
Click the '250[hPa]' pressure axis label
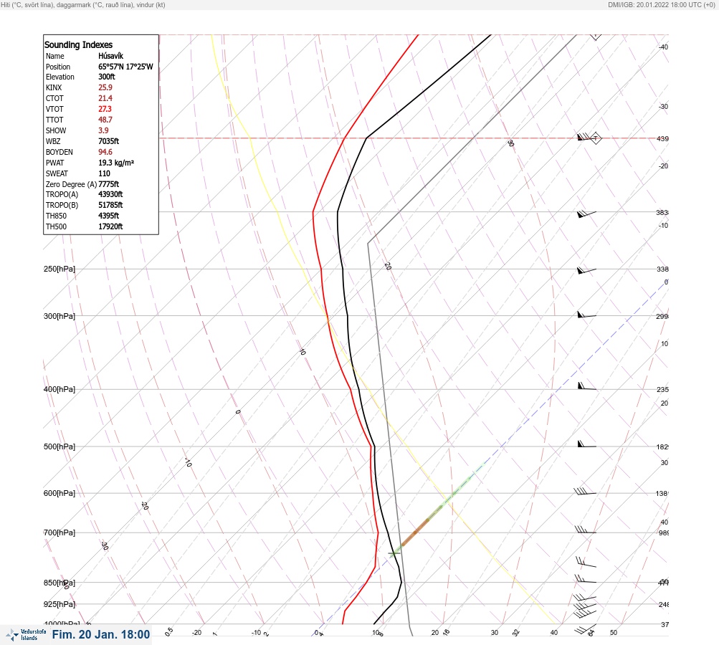tap(59, 269)
